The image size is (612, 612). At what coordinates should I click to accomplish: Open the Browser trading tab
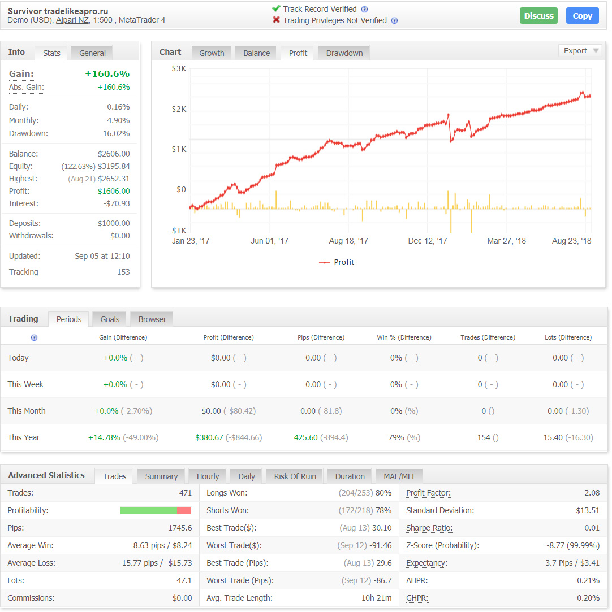pyautogui.click(x=152, y=319)
